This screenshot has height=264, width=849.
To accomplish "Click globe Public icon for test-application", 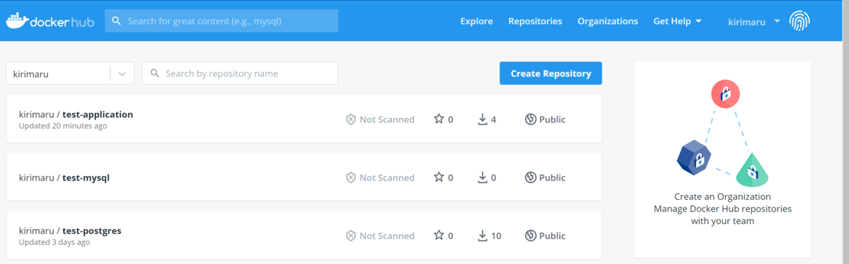I will click(x=530, y=119).
